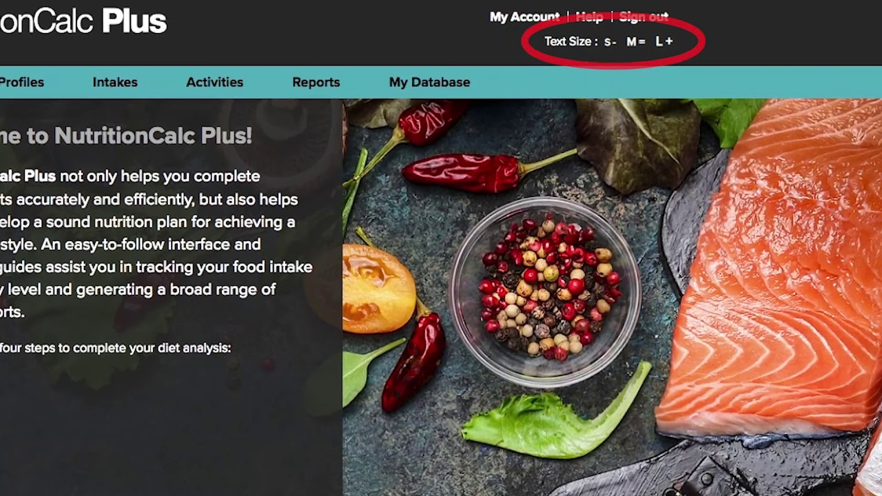Click the welcome to NutritionCalc Plus heading
Screen dimensions: 882x496
(x=126, y=136)
